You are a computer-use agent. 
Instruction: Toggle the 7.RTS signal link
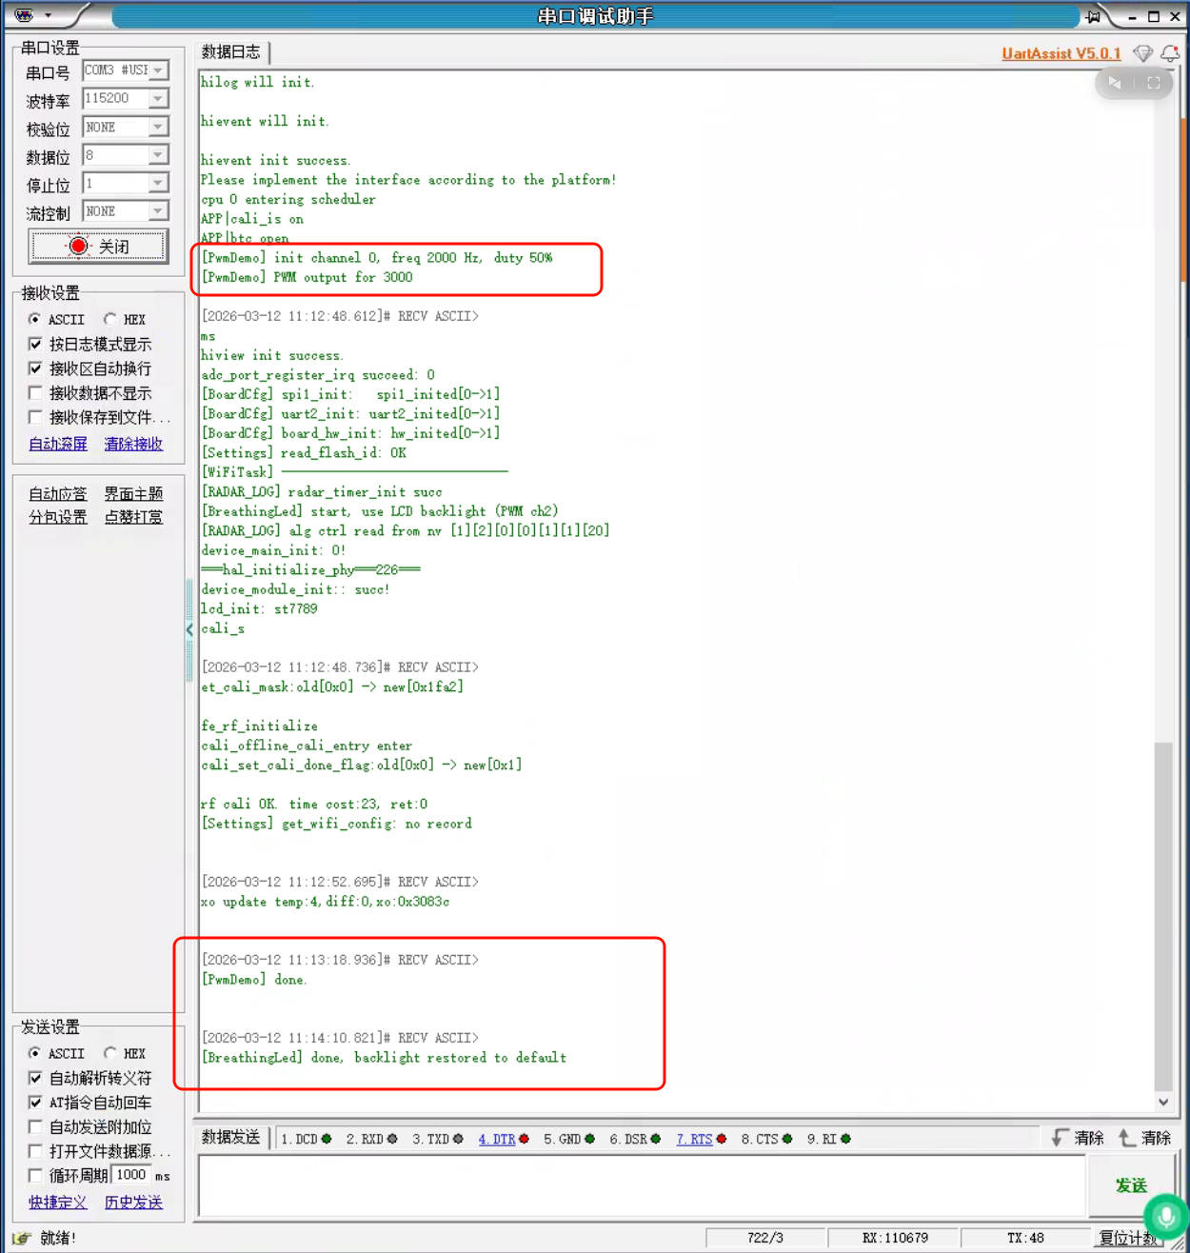pyautogui.click(x=694, y=1139)
